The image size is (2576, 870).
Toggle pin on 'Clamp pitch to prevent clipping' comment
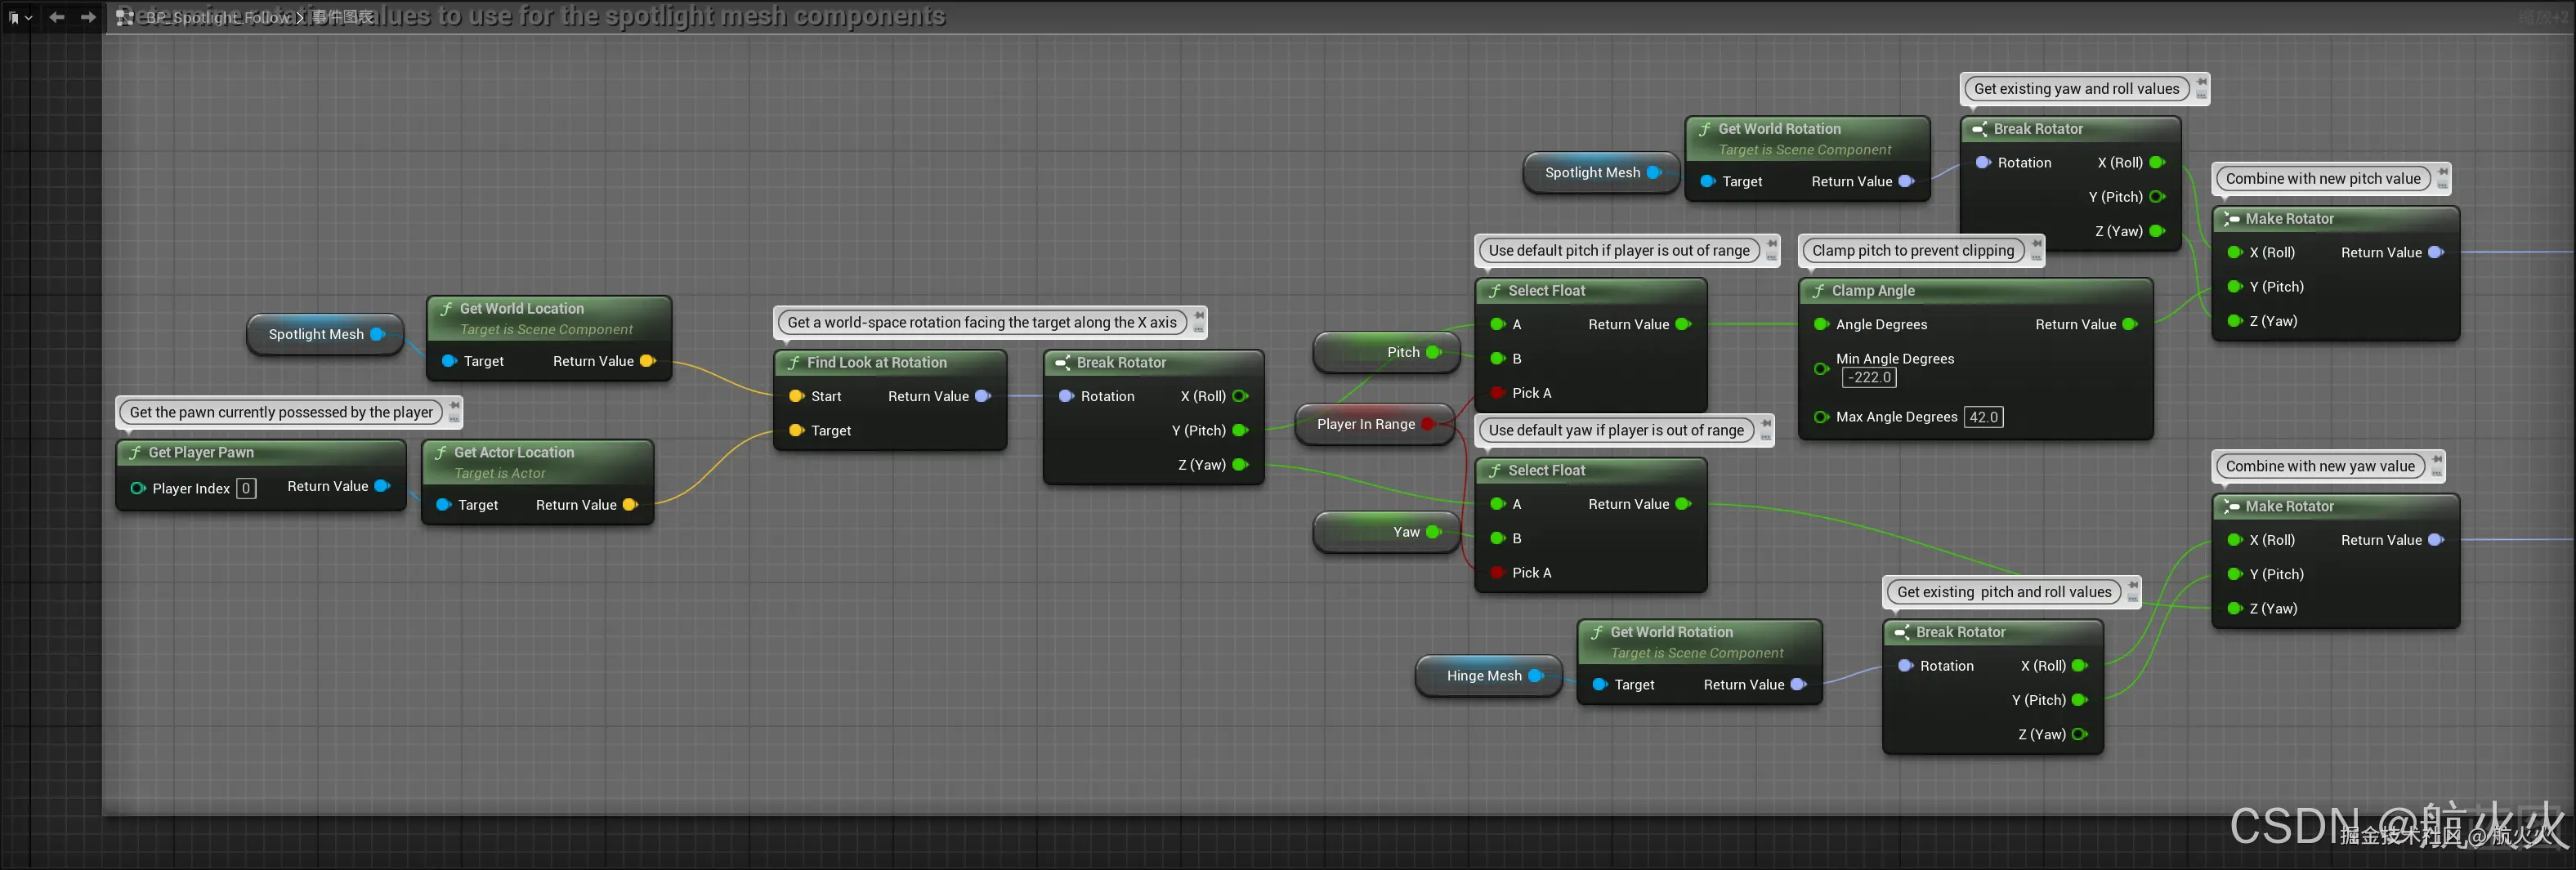[x=2036, y=243]
